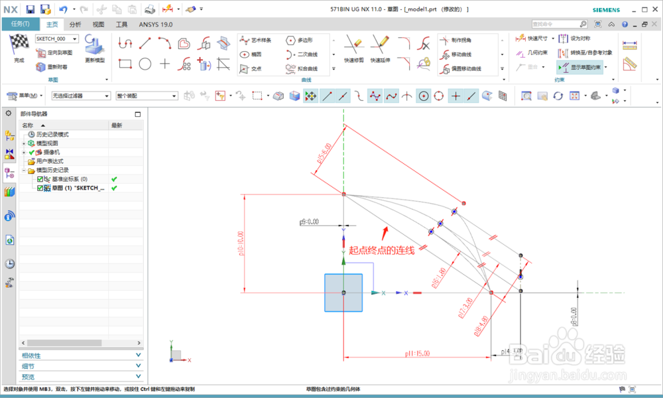Select the Fillet corner tool
The width and height of the screenshot is (663, 398).
tap(404, 43)
